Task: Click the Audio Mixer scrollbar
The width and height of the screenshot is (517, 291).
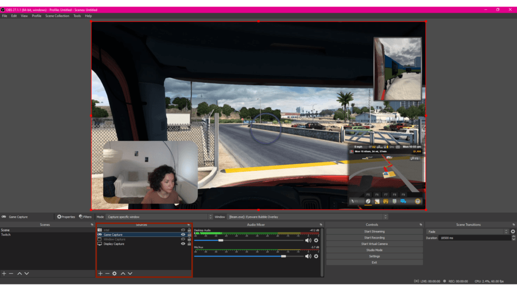Action: point(322,253)
